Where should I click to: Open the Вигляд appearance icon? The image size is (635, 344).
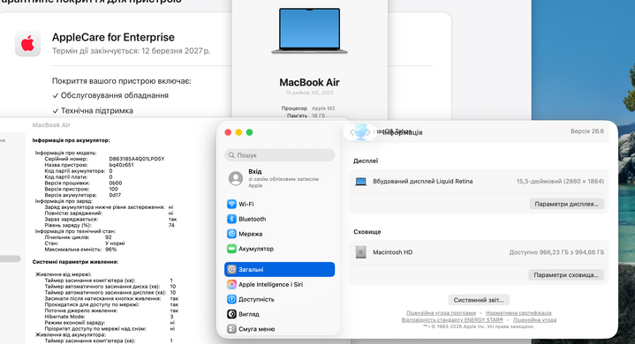(x=231, y=314)
